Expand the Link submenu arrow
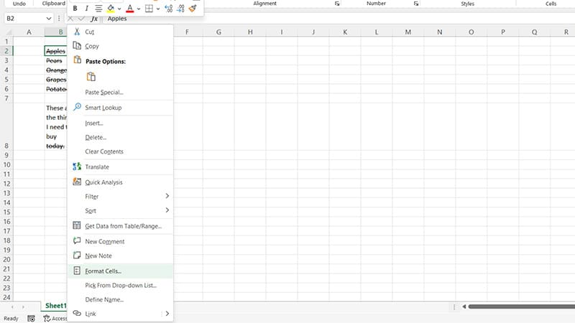The height and width of the screenshot is (323, 575). click(167, 314)
